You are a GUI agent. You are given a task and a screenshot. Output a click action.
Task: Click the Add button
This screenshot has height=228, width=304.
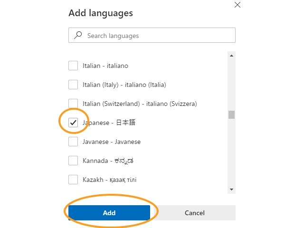point(109,213)
